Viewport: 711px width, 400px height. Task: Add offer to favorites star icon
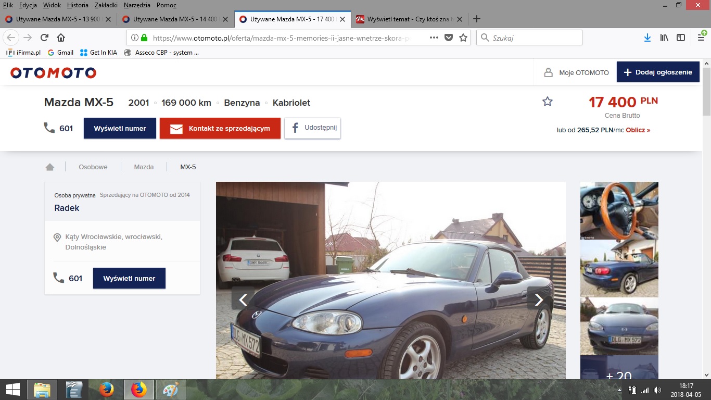click(548, 102)
